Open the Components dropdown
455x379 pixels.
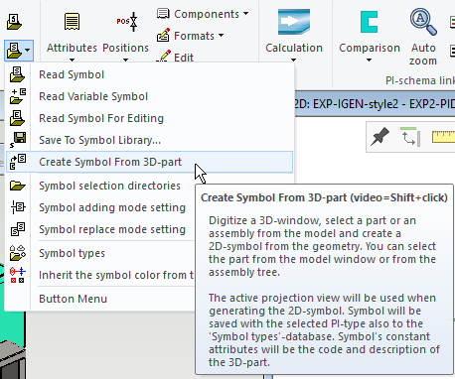(x=203, y=14)
